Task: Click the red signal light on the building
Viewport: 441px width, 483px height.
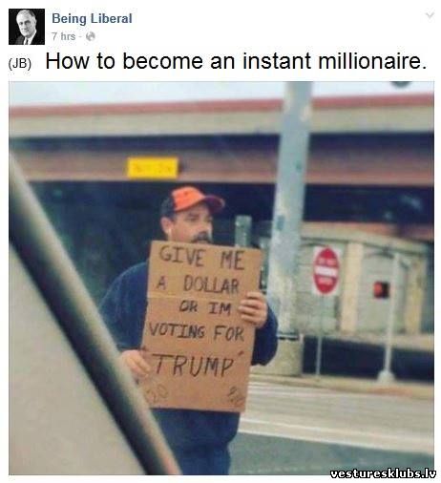Action: pyautogui.click(x=381, y=289)
